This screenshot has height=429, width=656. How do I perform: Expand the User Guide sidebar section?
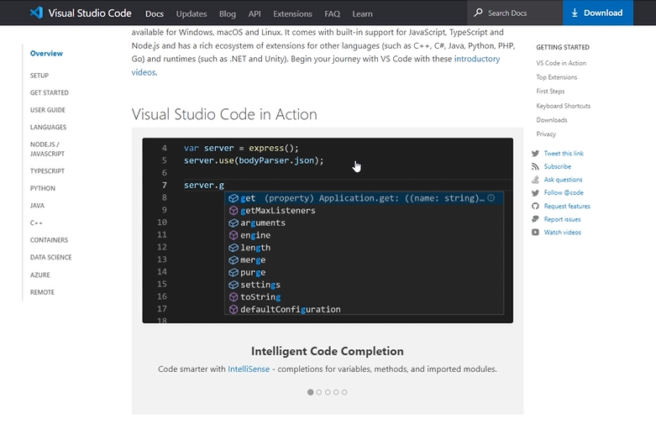click(x=48, y=110)
